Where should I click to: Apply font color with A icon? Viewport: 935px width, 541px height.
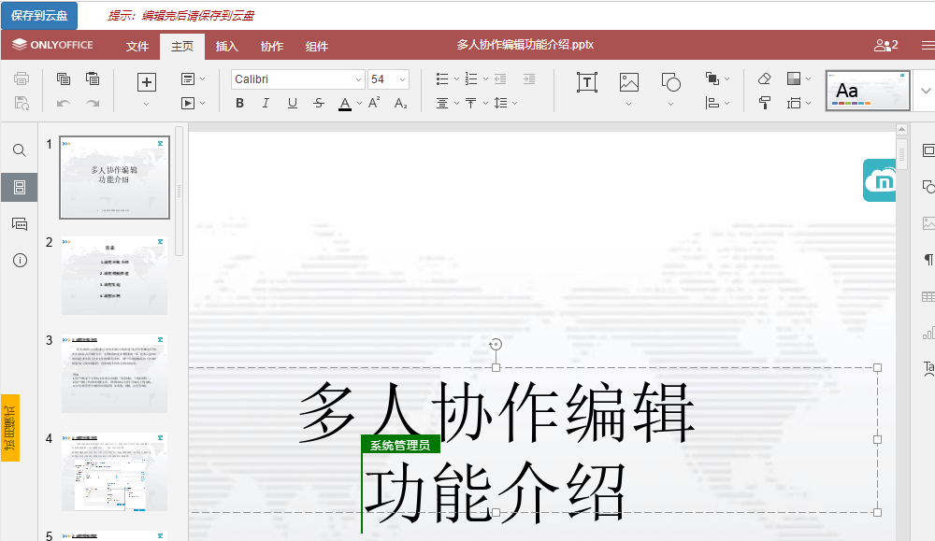coord(345,103)
